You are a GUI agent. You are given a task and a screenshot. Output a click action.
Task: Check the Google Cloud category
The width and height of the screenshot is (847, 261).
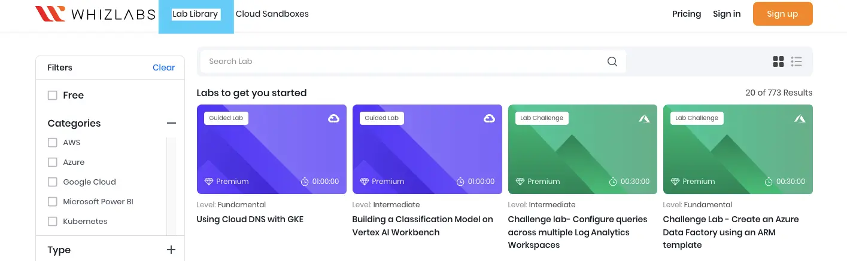53,182
